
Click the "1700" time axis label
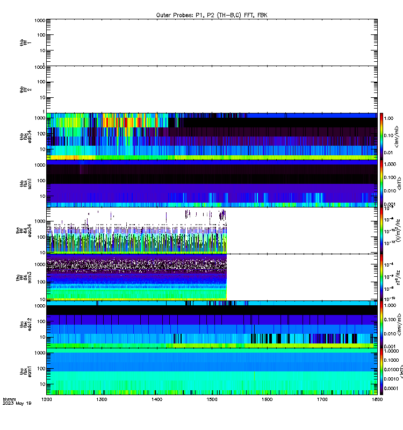[322, 399]
